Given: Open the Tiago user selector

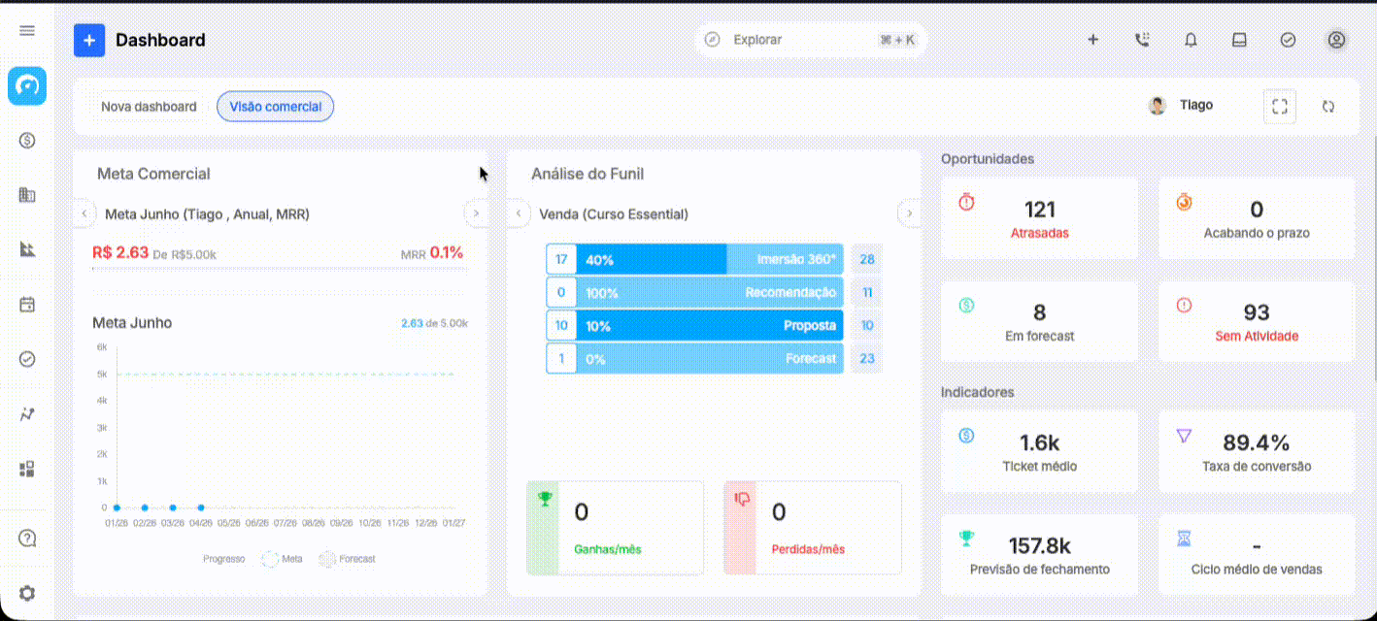Looking at the screenshot, I should click(1181, 106).
